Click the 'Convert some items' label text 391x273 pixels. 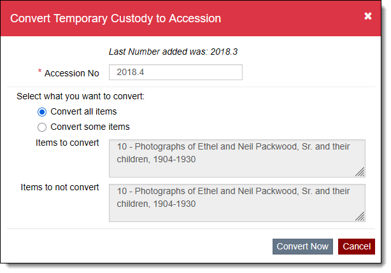(x=90, y=127)
